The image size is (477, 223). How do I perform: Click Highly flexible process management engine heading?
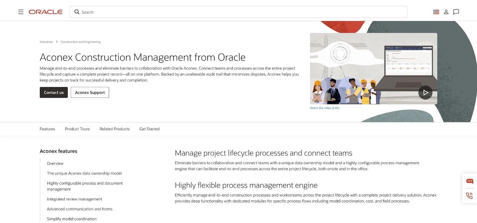[246, 185]
